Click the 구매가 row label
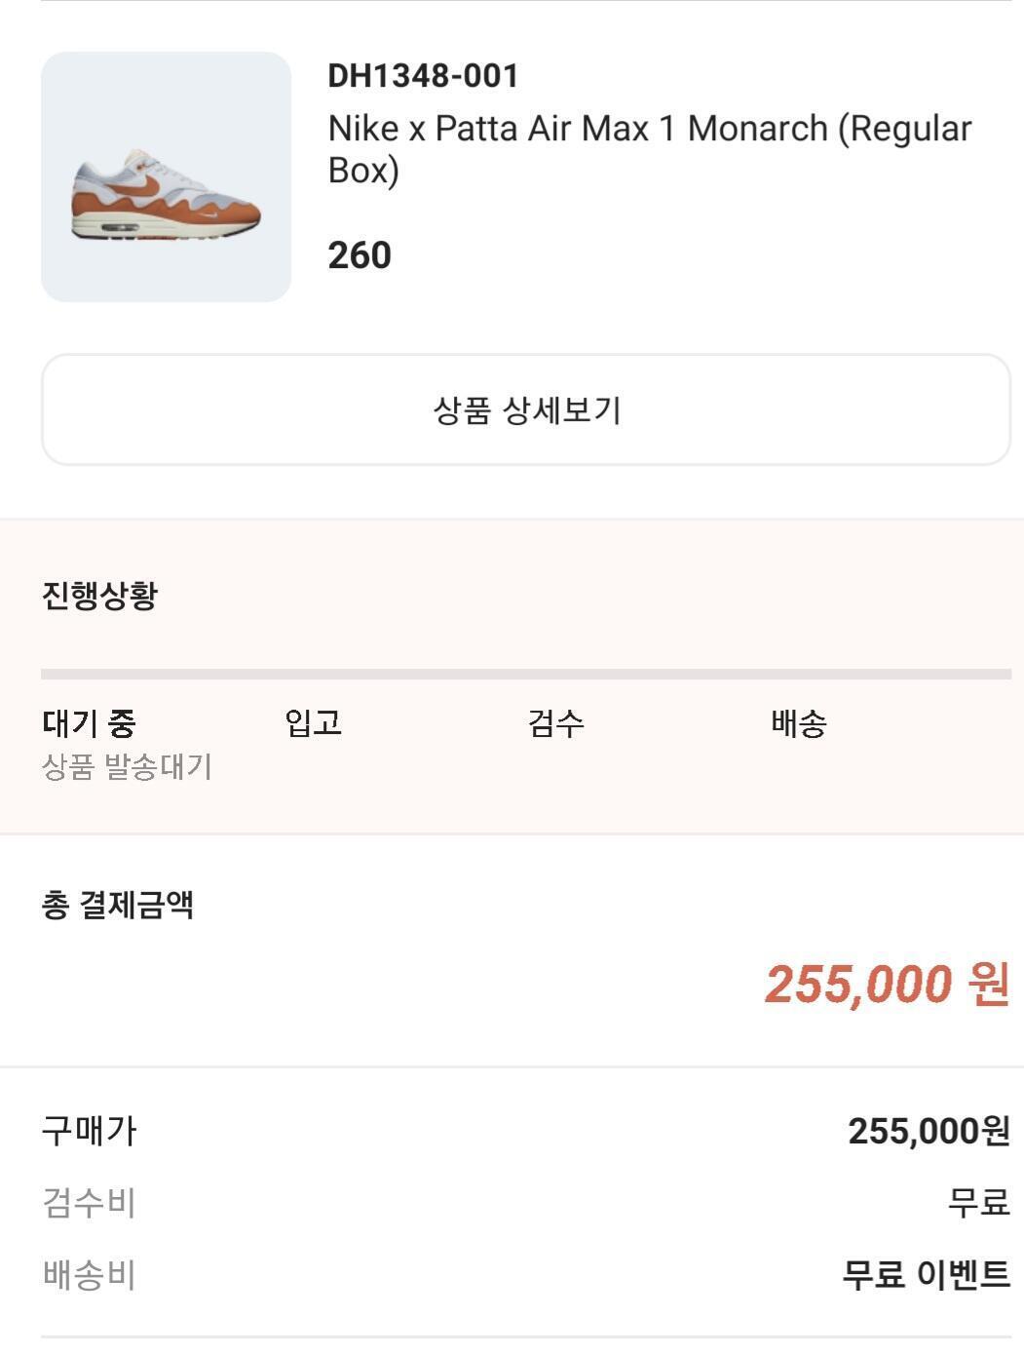Screen dimensions: 1024x1355 [89, 1131]
